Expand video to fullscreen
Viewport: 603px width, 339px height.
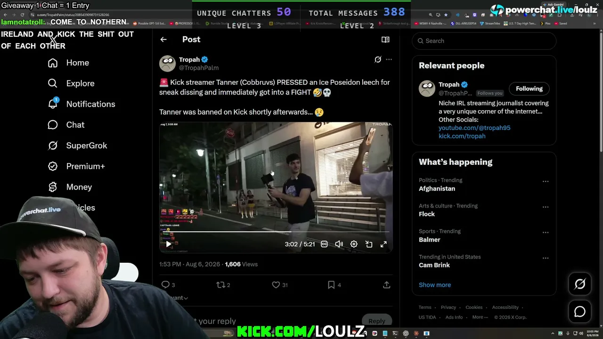click(x=383, y=244)
